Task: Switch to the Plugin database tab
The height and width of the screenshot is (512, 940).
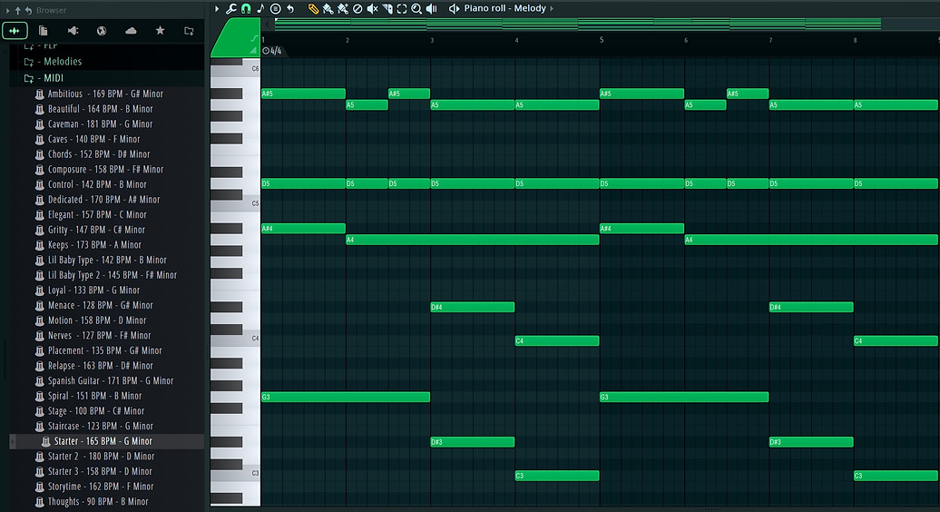Action: pyautogui.click(x=73, y=31)
